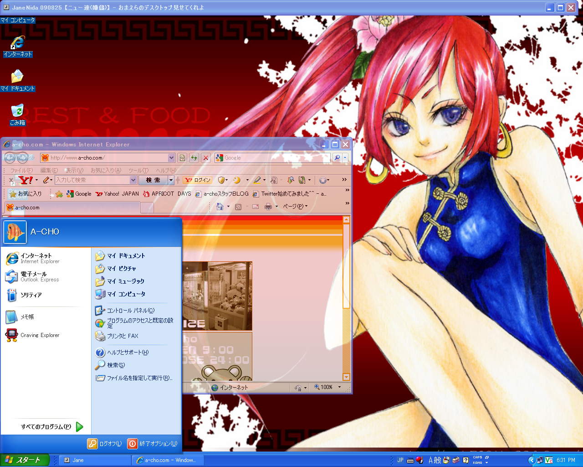Open プリンタと FAX

coord(117,336)
